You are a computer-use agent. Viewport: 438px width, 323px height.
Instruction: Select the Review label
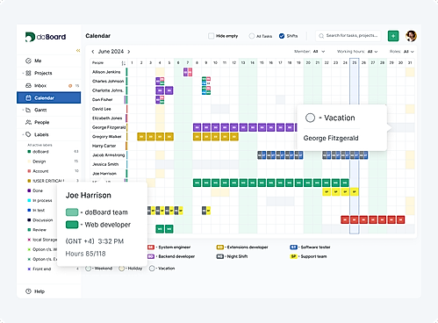tap(39, 230)
